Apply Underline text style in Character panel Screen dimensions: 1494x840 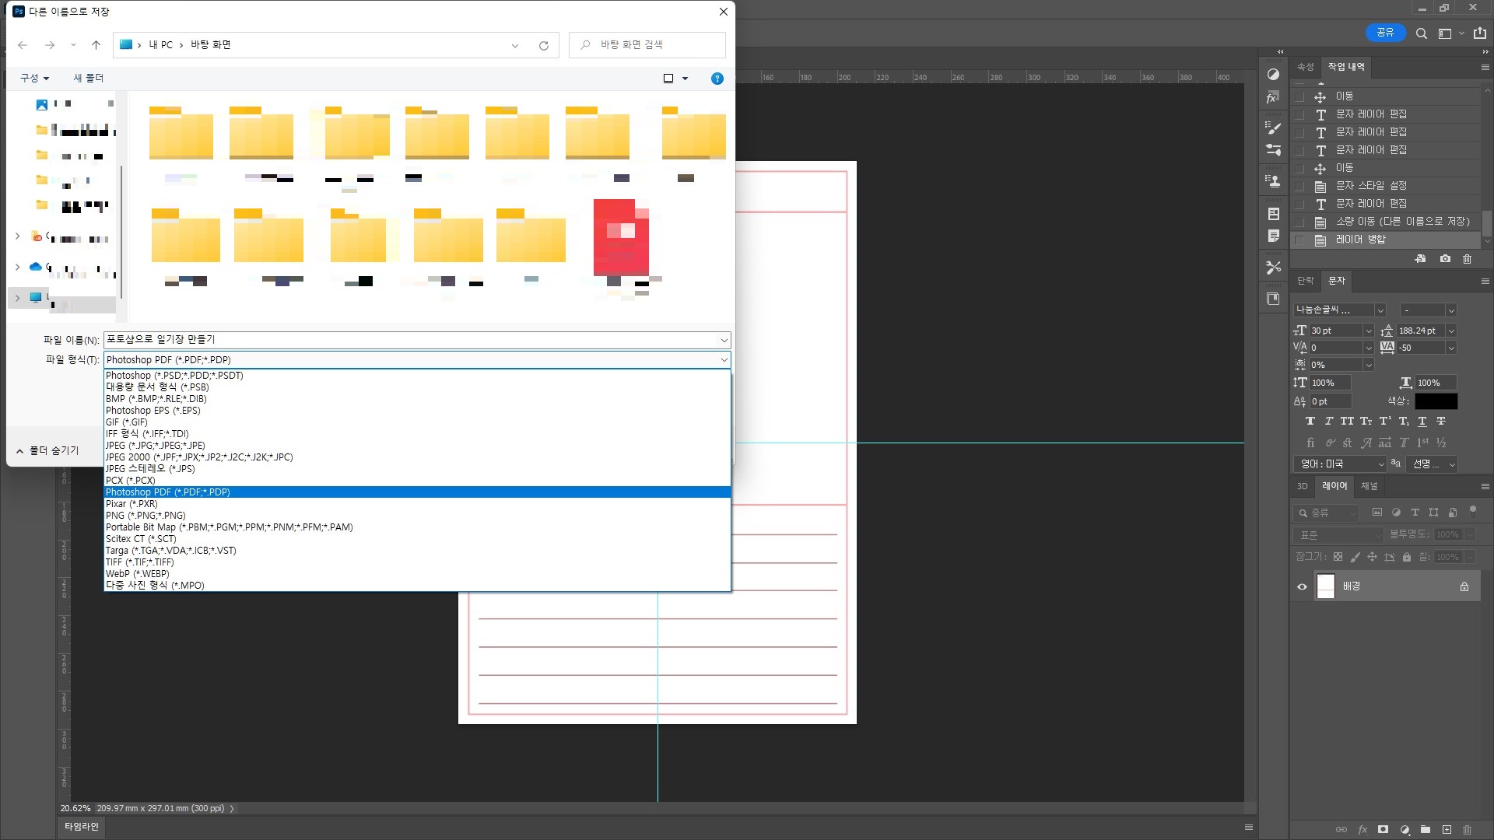pos(1422,422)
